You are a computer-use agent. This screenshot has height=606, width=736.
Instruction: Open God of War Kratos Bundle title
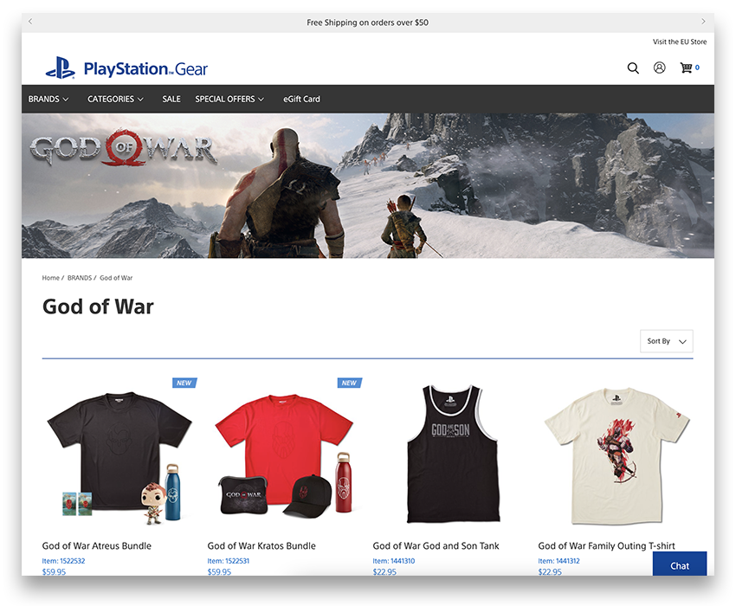[x=261, y=546]
